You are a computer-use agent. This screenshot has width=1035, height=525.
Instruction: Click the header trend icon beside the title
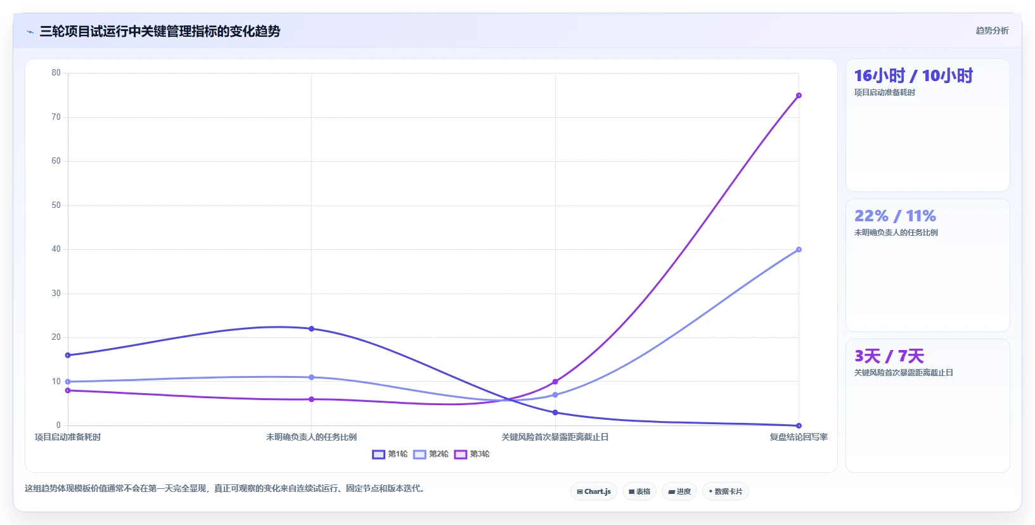tap(30, 32)
